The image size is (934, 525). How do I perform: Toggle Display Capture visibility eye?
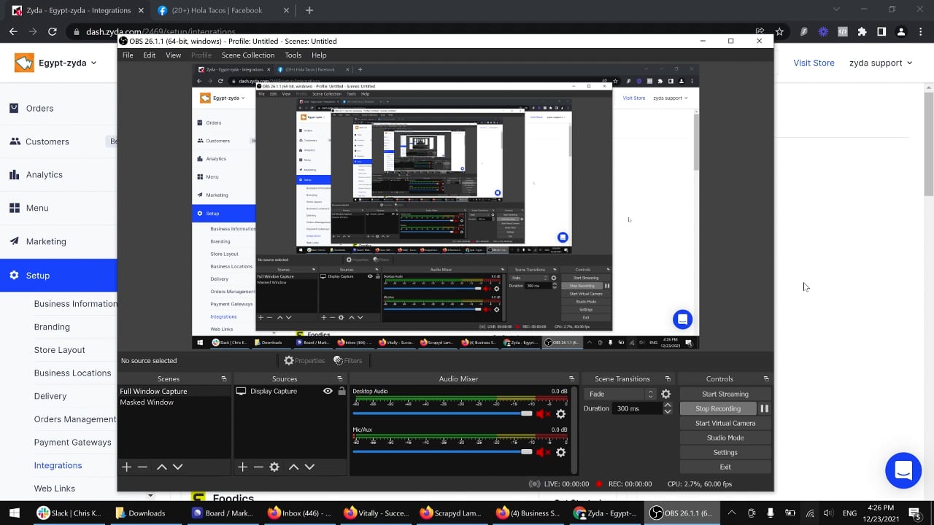(x=328, y=392)
